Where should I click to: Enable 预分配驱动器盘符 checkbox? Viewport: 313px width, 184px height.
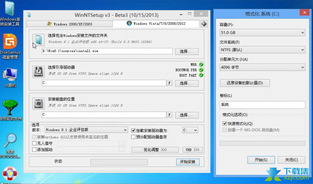pos(133,137)
